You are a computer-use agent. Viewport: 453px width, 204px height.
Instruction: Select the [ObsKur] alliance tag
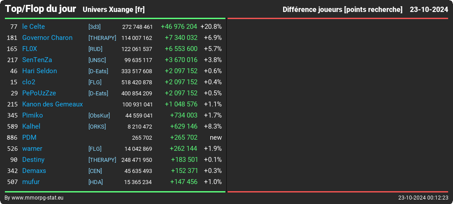click(99, 116)
